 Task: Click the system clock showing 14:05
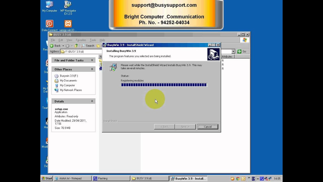[277, 179]
